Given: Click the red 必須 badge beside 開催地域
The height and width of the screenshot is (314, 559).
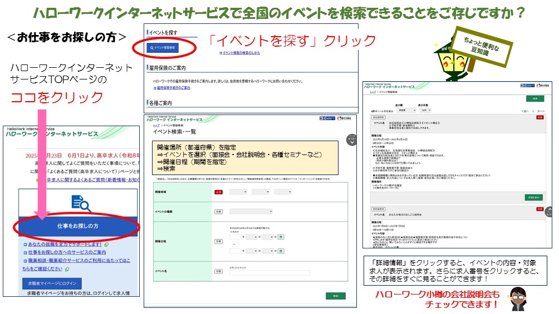Looking at the screenshot, I should (x=219, y=192).
